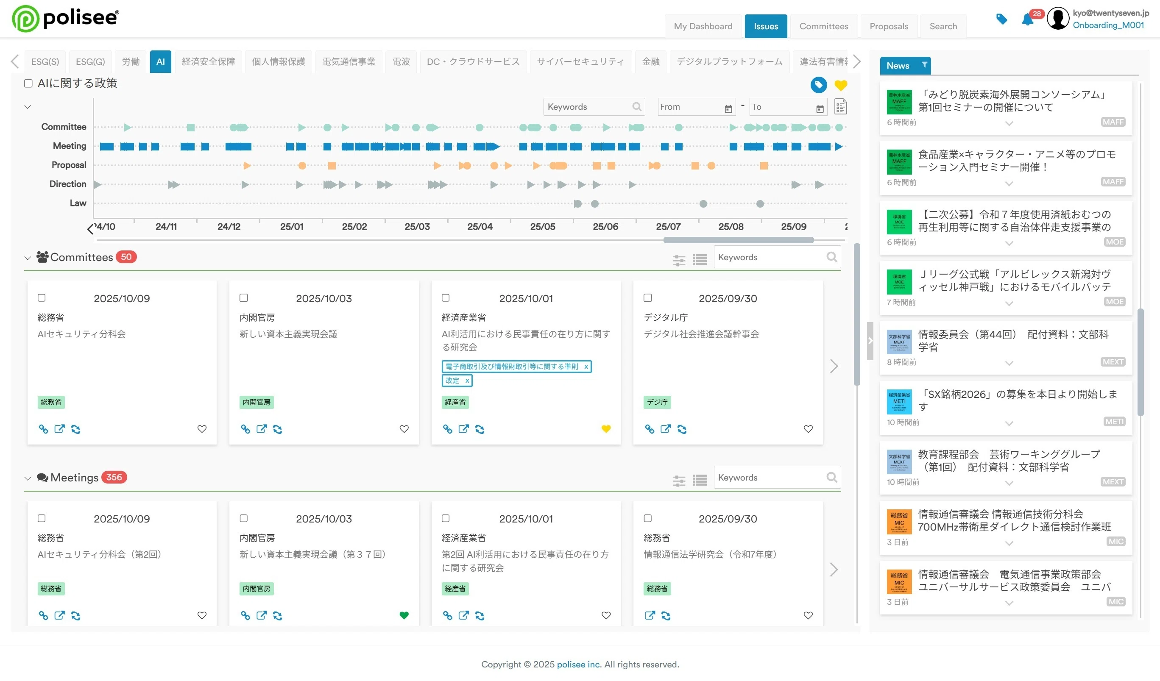Open the notifications bell with 28 badge
This screenshot has width=1160, height=681.
[1027, 19]
